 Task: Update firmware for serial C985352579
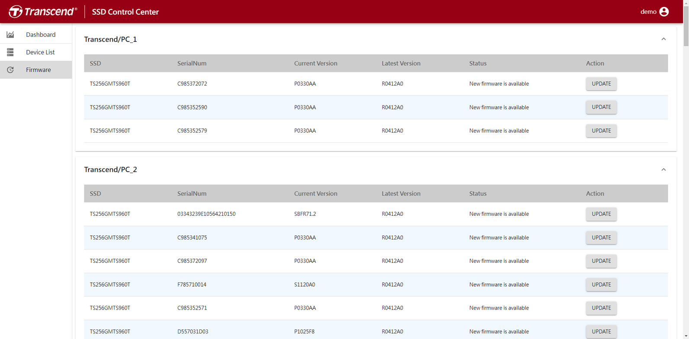click(x=601, y=131)
